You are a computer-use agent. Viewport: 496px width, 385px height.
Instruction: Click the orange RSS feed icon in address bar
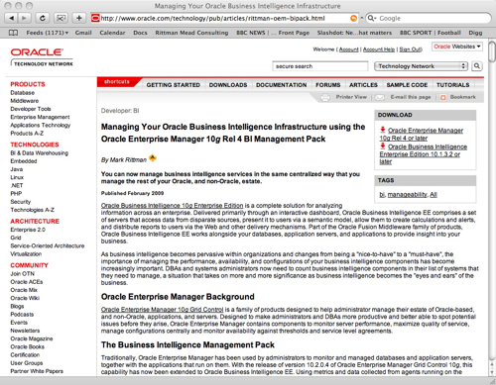click(x=353, y=19)
